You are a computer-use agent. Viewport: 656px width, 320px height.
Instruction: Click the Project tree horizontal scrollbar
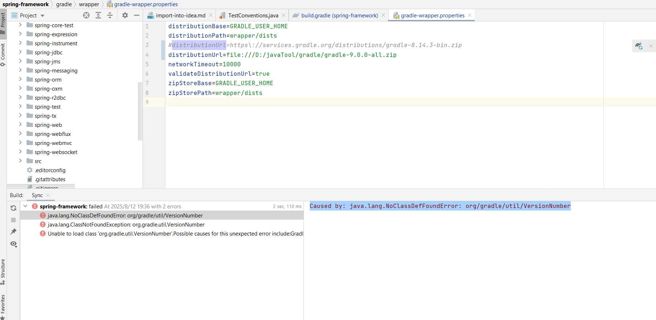(41, 186)
